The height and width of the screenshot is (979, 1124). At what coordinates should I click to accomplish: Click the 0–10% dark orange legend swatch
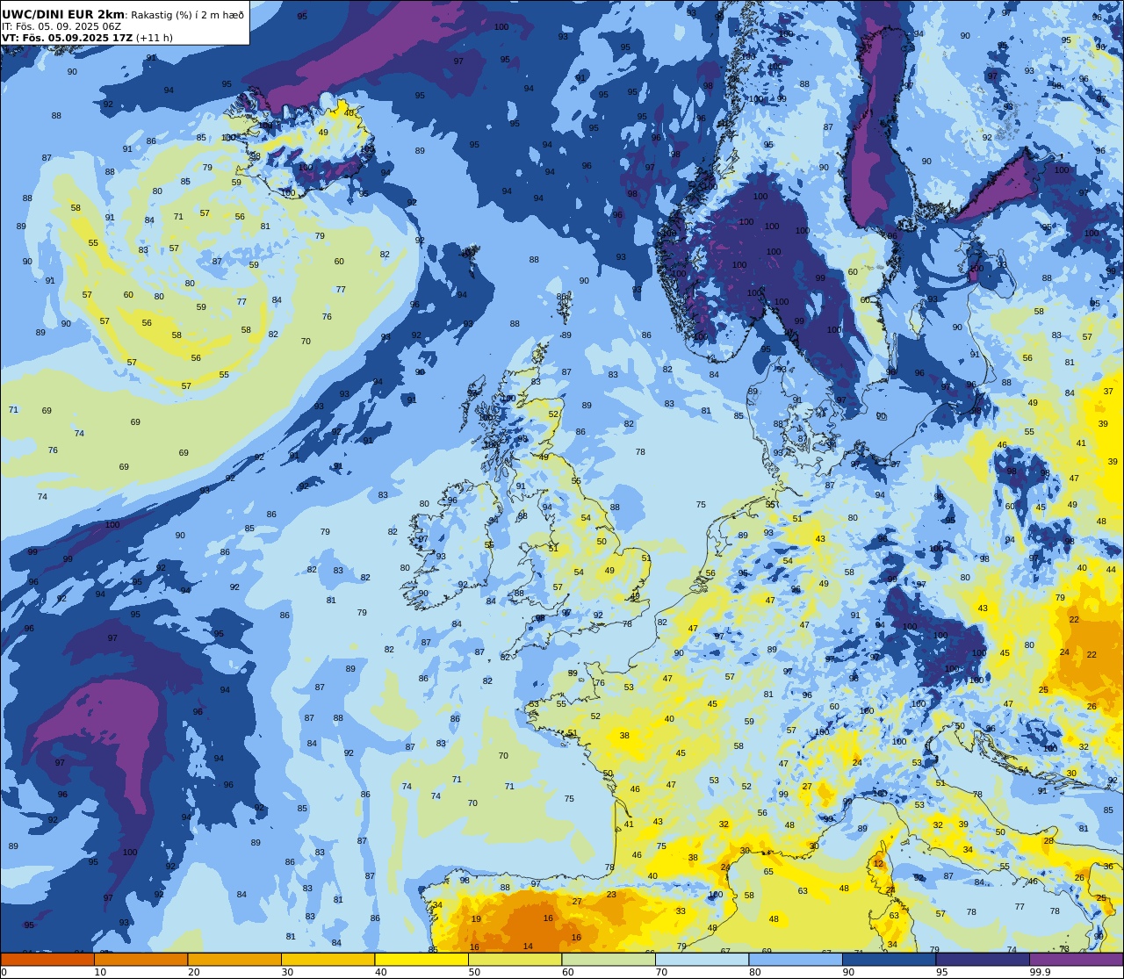[x=47, y=959]
